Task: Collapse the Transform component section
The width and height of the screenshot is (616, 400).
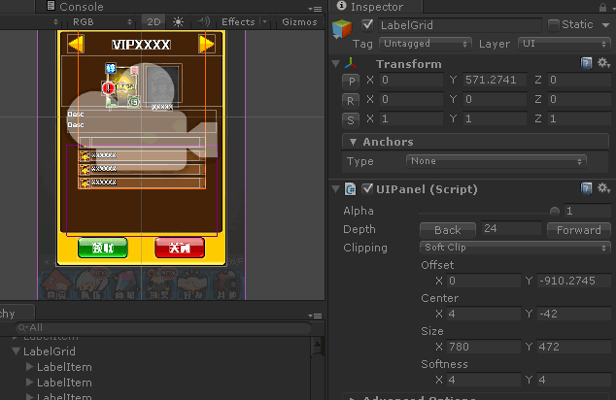Action: coord(336,63)
